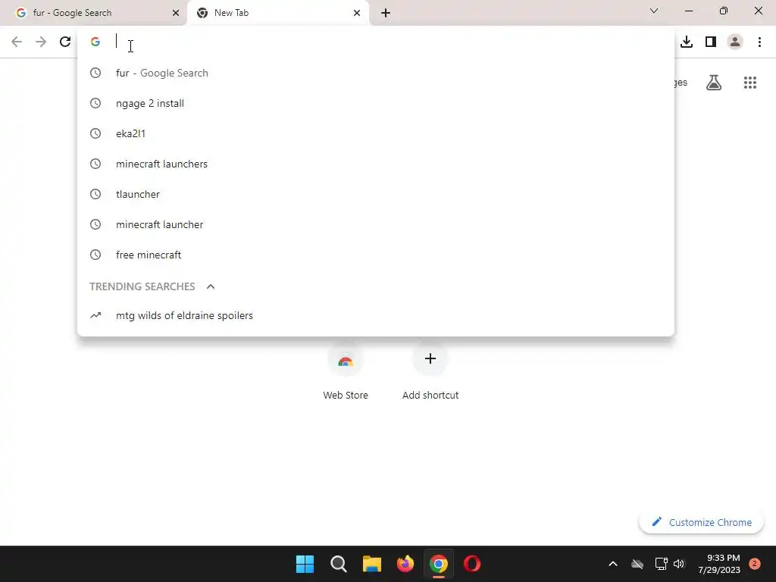Close the 'fur - Google Search' tab
776x582 pixels.
[x=176, y=13]
